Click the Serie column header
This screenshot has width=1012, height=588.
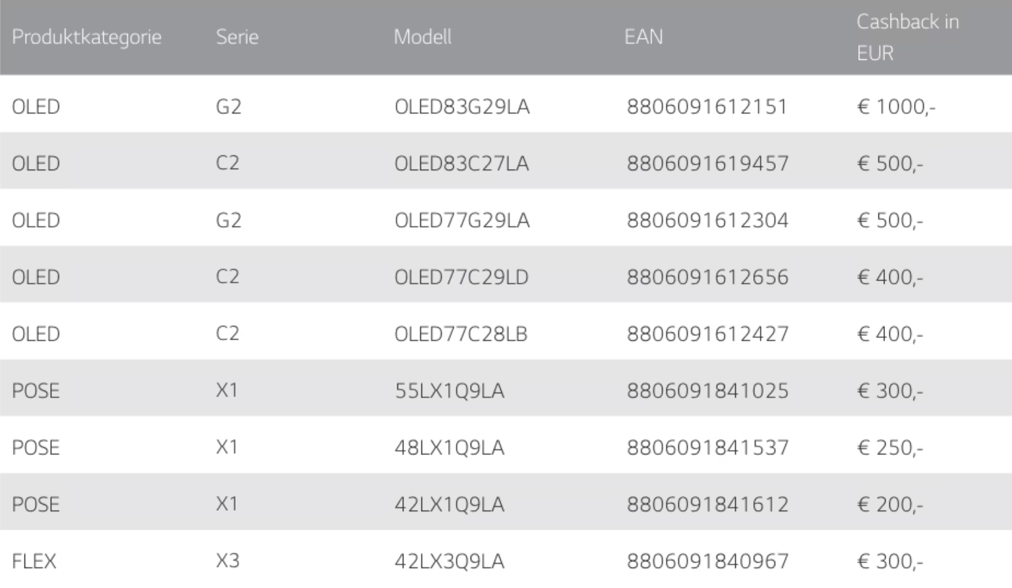[x=237, y=37]
